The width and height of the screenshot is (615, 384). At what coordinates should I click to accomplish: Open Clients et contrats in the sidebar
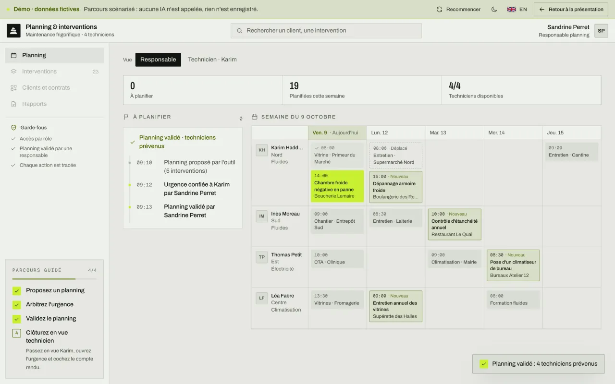click(x=54, y=88)
